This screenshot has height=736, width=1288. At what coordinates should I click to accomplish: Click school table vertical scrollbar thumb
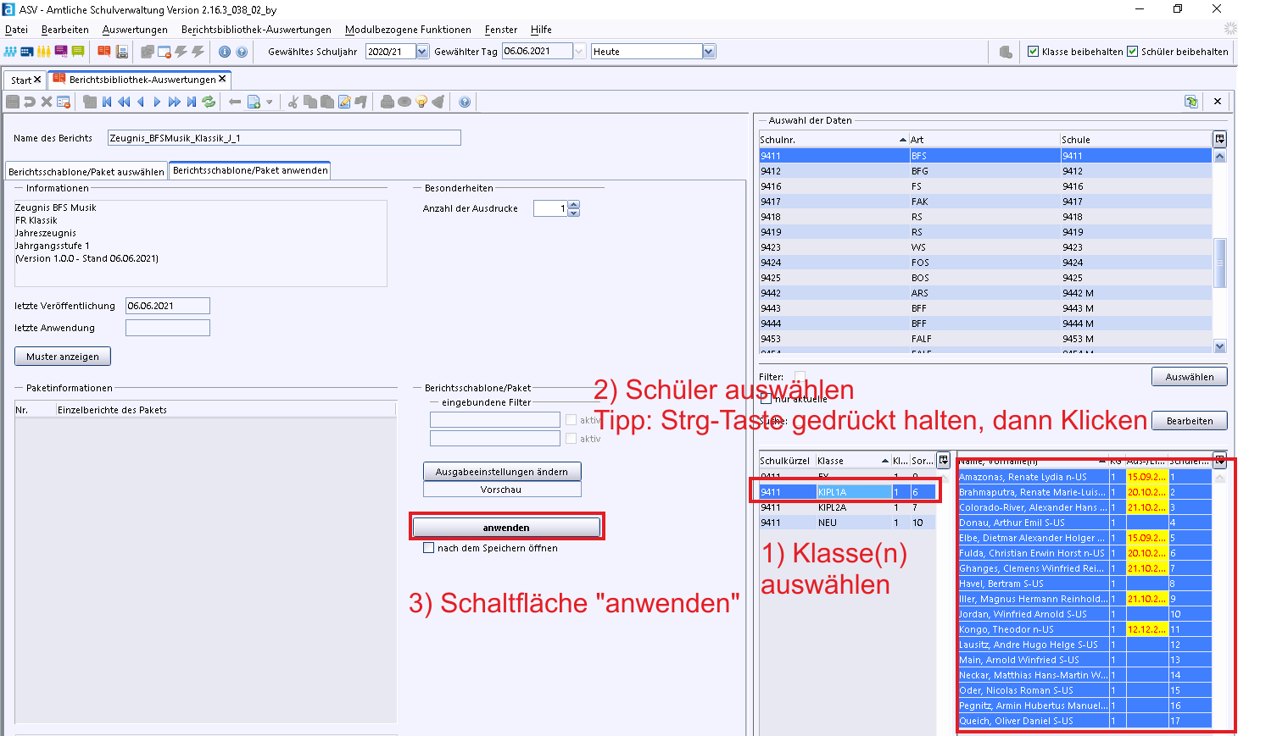pyautogui.click(x=1220, y=263)
